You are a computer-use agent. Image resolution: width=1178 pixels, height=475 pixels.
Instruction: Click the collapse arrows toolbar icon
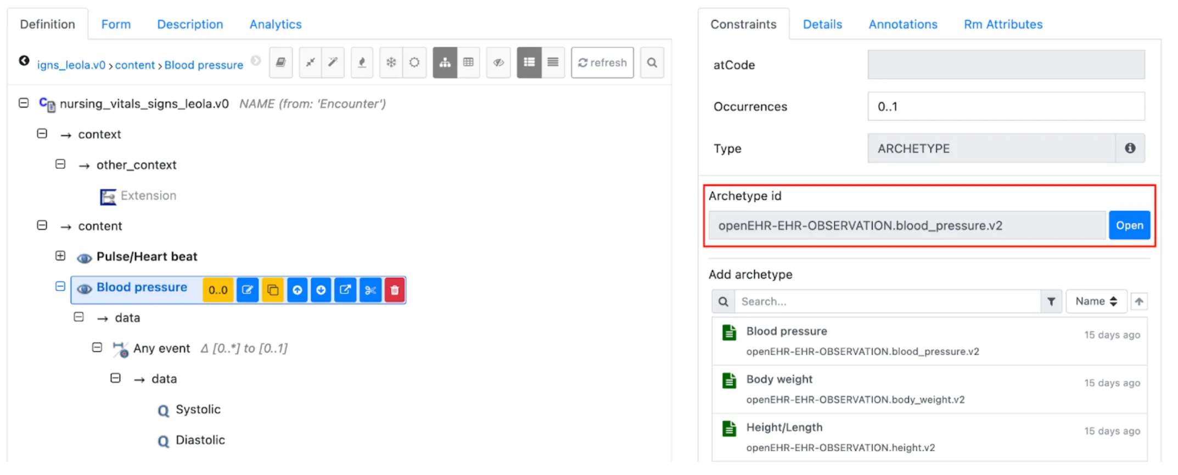[x=311, y=63]
